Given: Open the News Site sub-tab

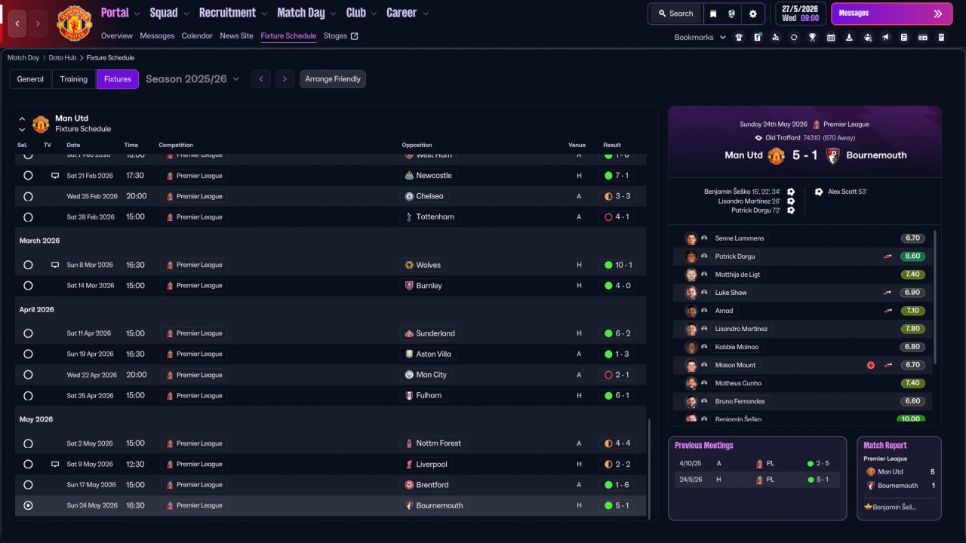Looking at the screenshot, I should [x=237, y=36].
